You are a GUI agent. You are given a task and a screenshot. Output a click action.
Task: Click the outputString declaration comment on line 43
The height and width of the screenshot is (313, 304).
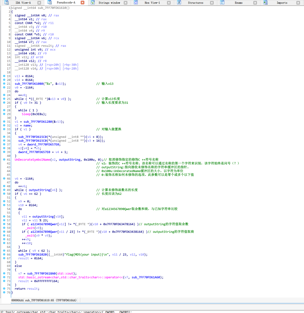(x=143, y=167)
